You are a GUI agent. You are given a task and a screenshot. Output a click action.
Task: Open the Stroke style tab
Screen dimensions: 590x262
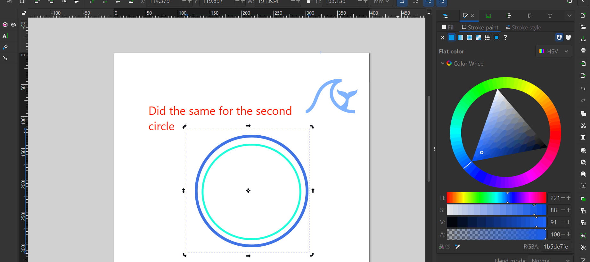(523, 28)
